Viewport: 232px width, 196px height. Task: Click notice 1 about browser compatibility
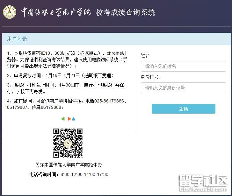(67, 59)
